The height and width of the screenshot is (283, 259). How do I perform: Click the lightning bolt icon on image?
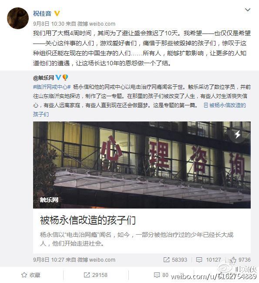238,135
